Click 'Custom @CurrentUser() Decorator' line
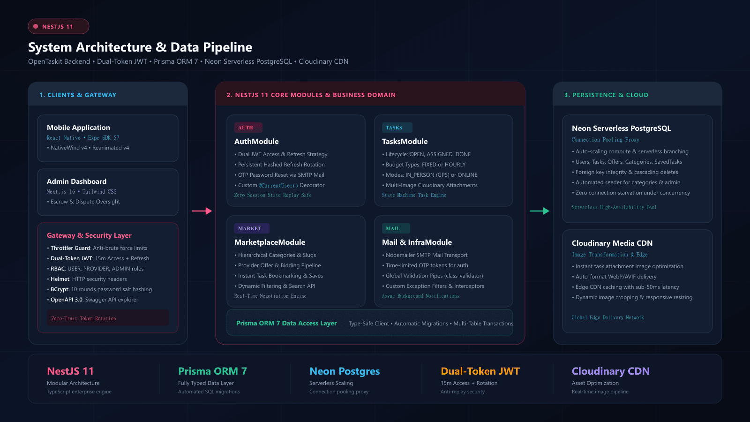Image resolution: width=750 pixels, height=422 pixels. [x=279, y=185]
